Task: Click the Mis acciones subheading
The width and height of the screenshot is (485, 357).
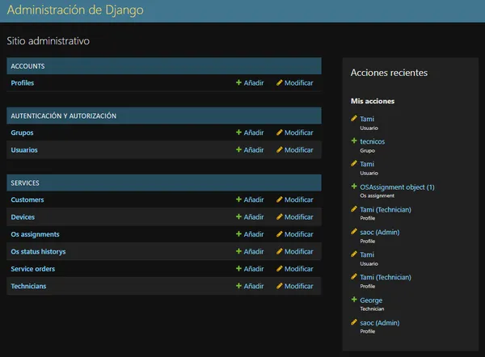Action: (373, 101)
